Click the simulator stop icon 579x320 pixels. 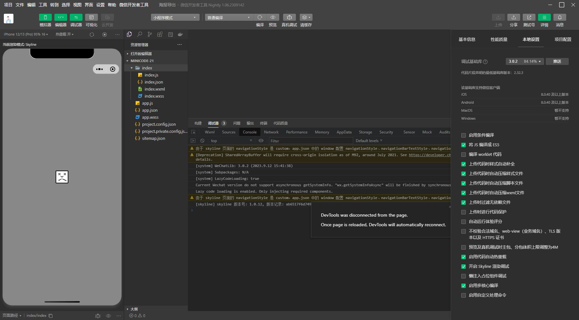click(x=105, y=34)
